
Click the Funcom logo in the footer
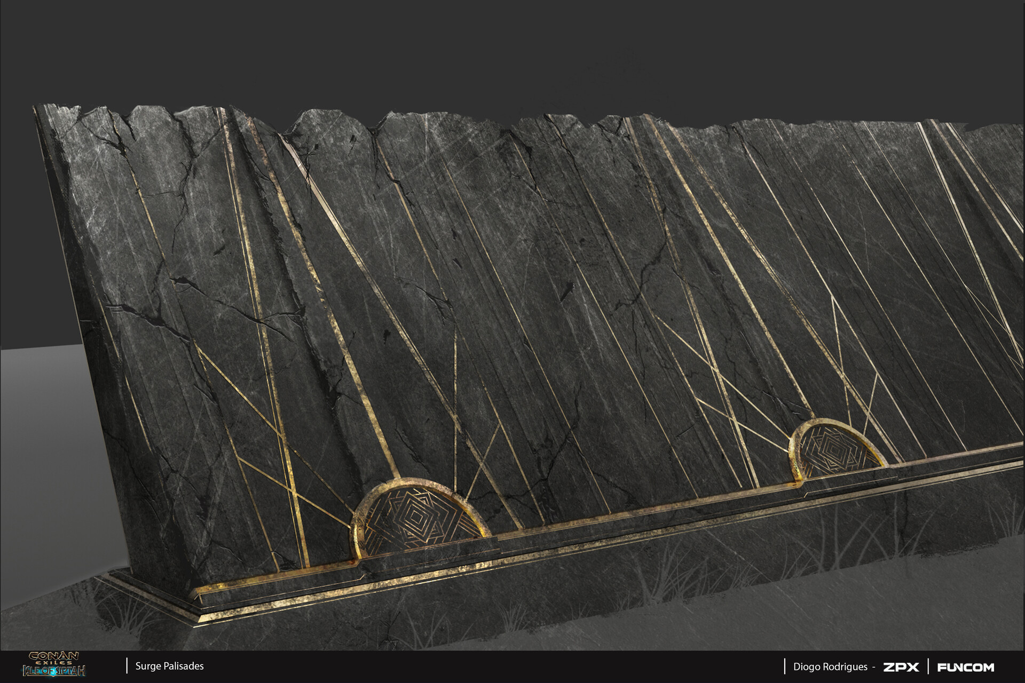[966, 667]
